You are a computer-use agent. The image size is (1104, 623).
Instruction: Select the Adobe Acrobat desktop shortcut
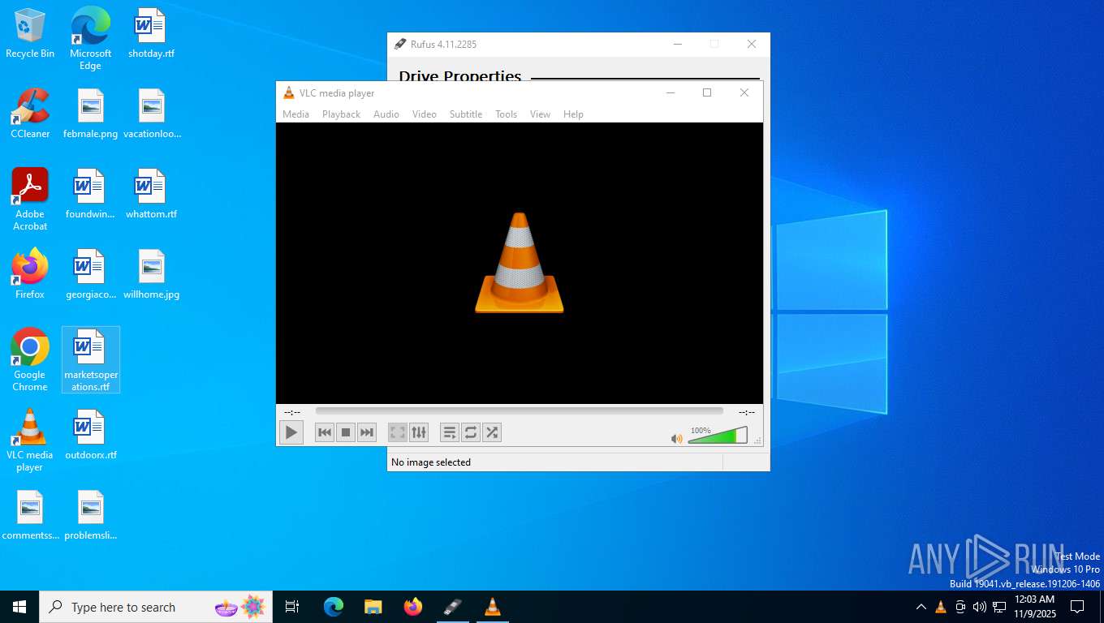coord(30,200)
